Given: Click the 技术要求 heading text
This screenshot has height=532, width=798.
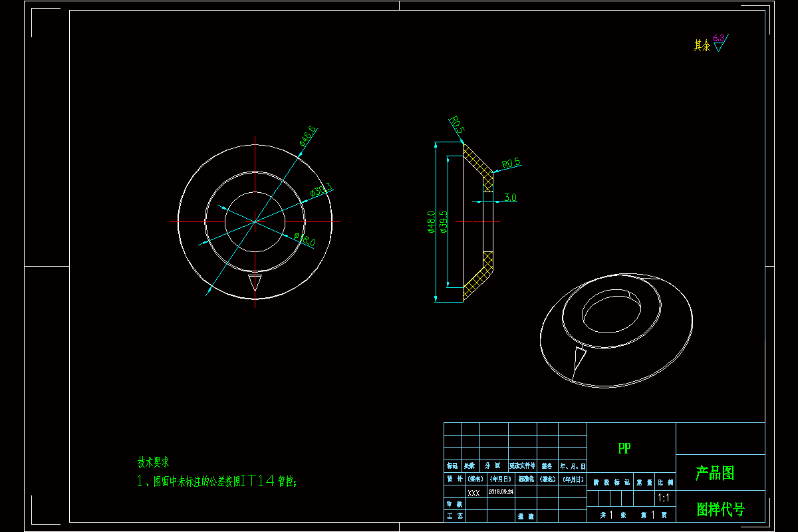Looking at the screenshot, I should tap(153, 462).
